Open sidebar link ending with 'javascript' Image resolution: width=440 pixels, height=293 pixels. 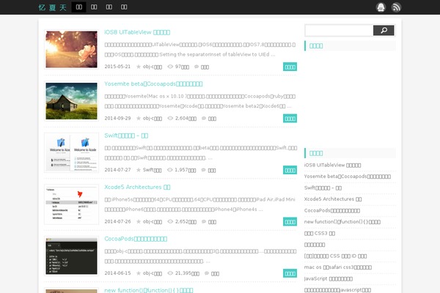tap(337, 290)
